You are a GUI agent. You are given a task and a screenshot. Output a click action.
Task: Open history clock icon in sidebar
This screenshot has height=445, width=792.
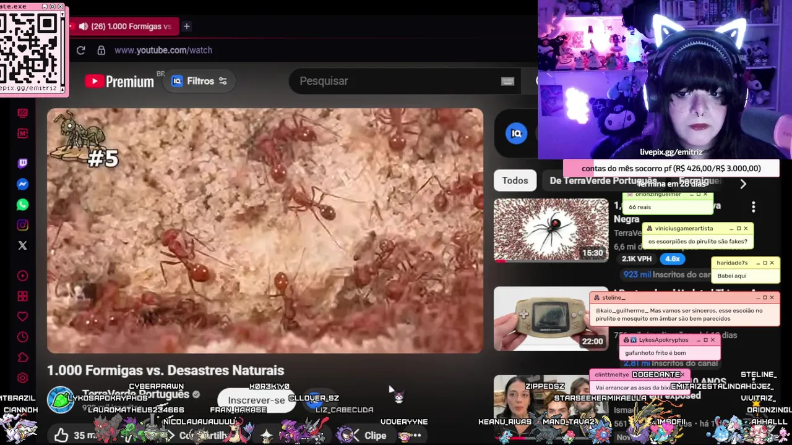point(23,337)
